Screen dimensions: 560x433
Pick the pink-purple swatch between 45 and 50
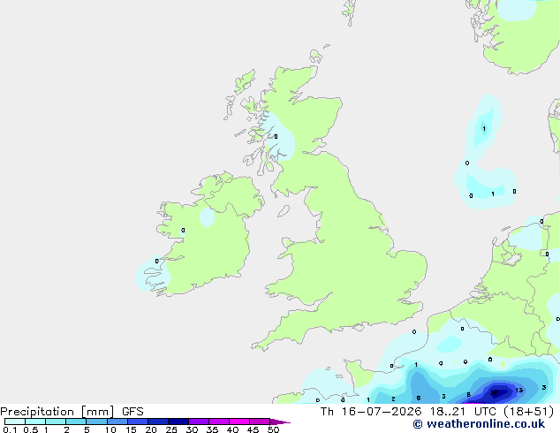tap(260, 422)
